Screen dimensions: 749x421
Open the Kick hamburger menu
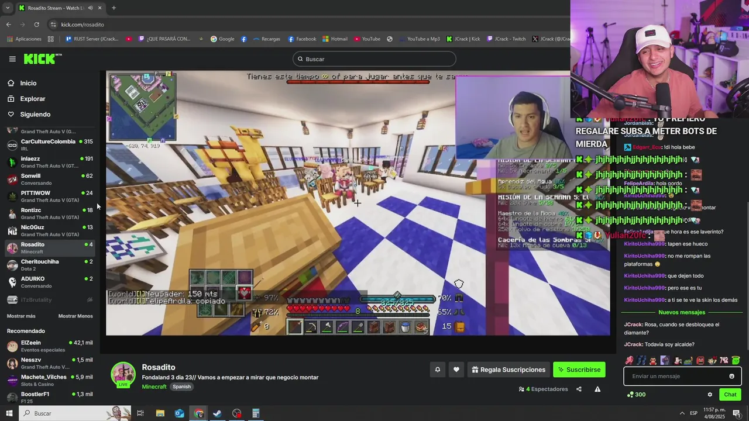point(12,59)
